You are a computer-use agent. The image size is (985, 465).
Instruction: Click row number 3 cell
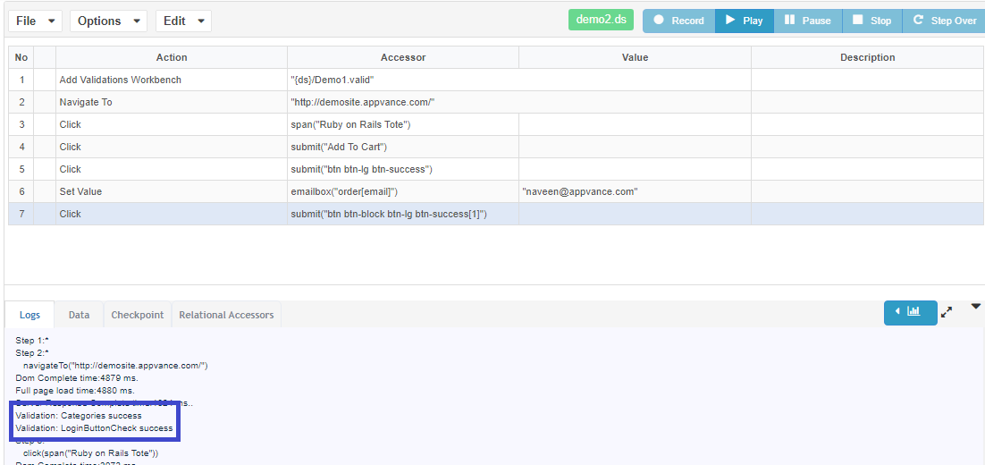pos(21,124)
